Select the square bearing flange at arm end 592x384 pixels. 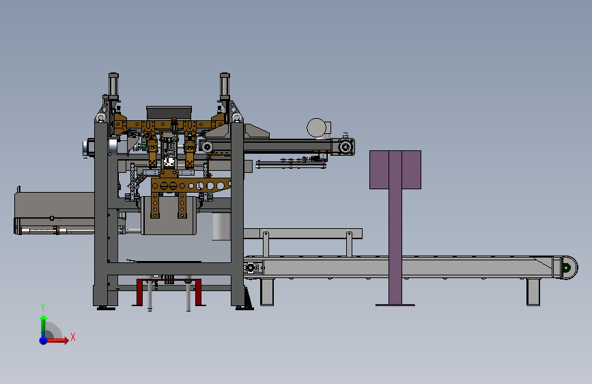[x=346, y=147]
